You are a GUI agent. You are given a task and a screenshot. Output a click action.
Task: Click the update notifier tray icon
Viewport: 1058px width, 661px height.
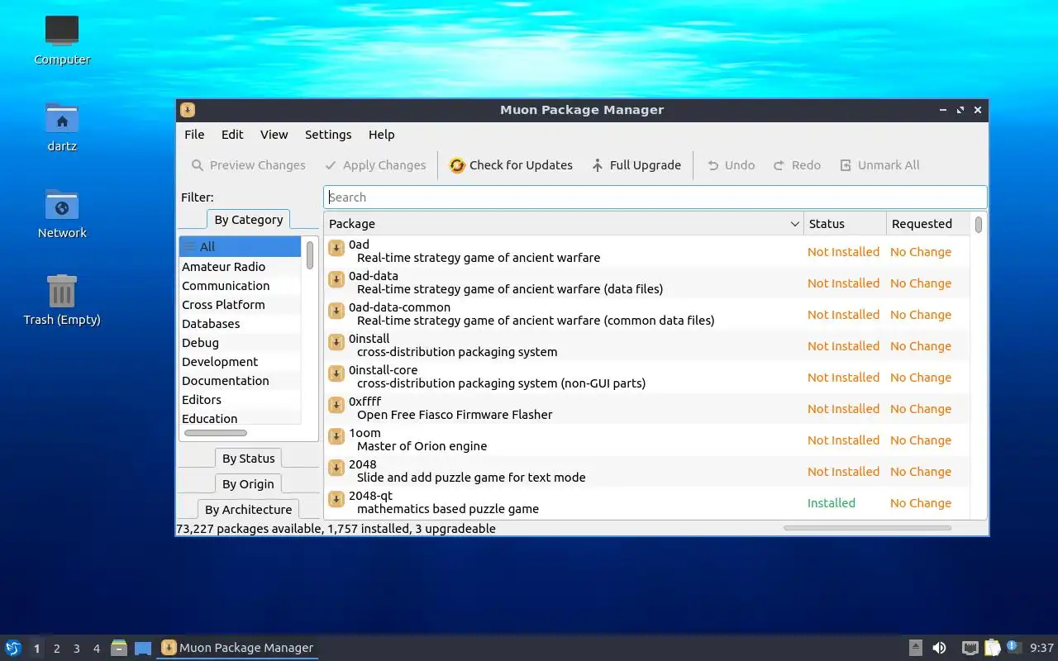tap(1014, 647)
